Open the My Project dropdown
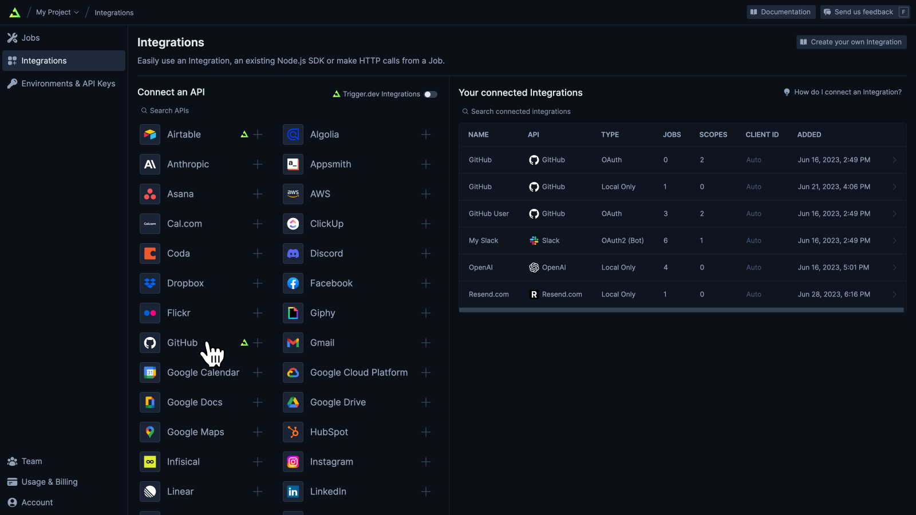Image resolution: width=916 pixels, height=515 pixels. (57, 12)
